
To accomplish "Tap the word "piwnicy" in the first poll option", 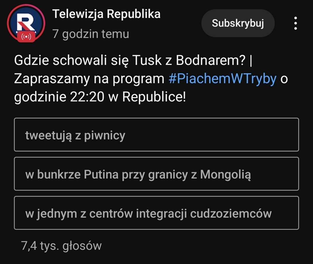I will [105, 135].
